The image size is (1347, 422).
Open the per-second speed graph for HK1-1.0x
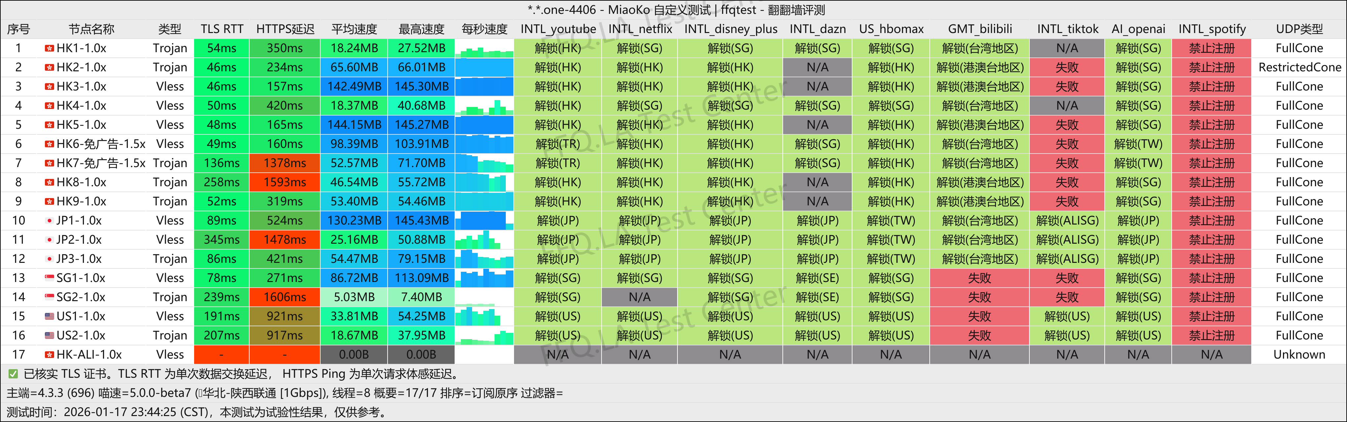484,48
